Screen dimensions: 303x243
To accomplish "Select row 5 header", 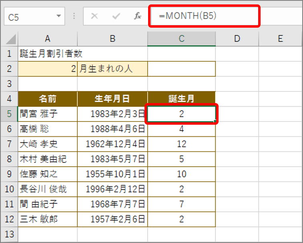I will pos(9,114).
